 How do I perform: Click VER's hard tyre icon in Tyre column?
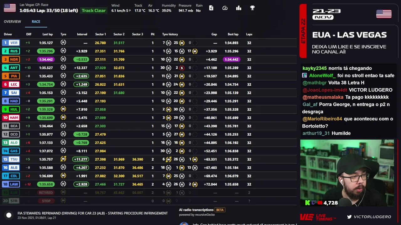63,42
